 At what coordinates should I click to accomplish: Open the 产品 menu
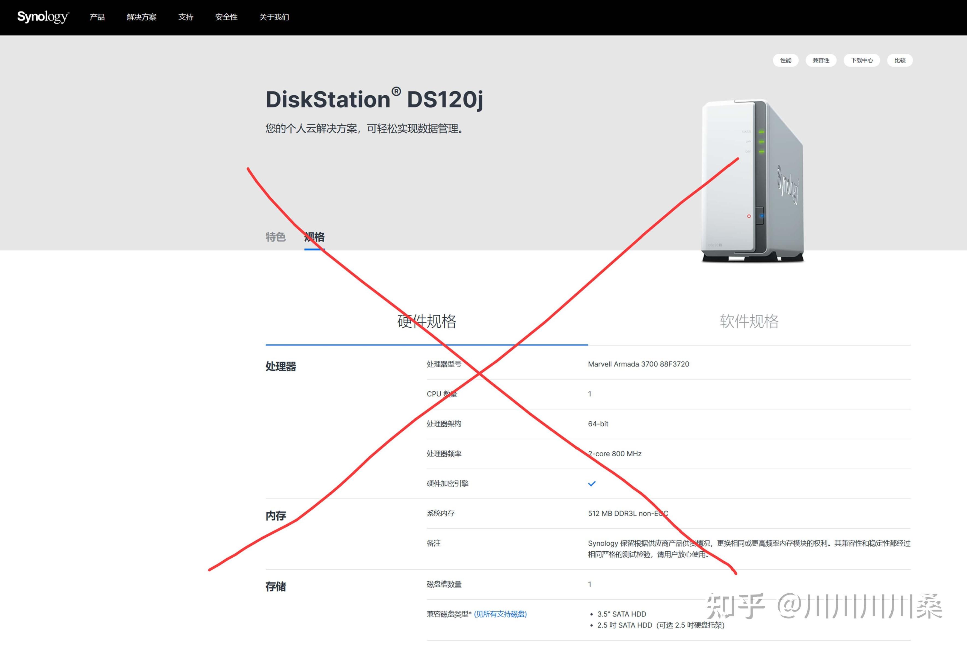[x=97, y=17]
